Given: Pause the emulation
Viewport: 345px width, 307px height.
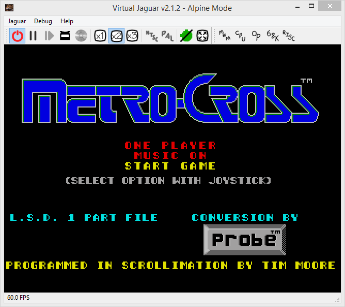Looking at the screenshot, I should point(33,36).
